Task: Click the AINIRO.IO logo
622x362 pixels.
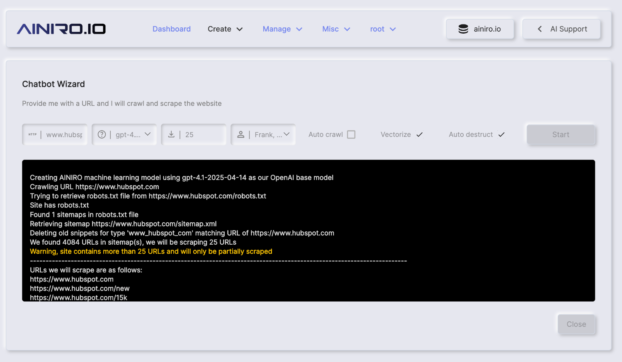Action: pos(61,29)
